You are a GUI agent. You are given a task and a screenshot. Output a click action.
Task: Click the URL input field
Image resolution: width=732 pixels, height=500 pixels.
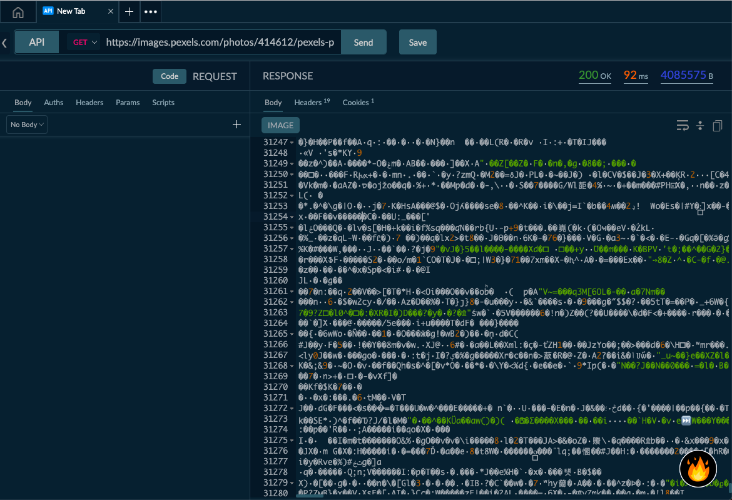(x=219, y=42)
